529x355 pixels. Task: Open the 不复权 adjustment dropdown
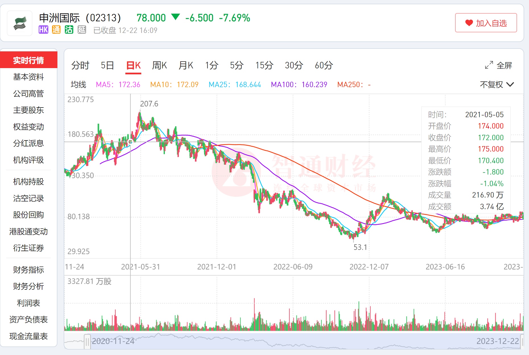497,85
